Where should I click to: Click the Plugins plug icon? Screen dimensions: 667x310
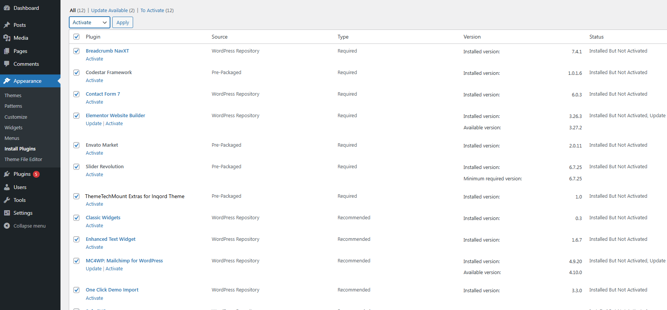click(7, 174)
